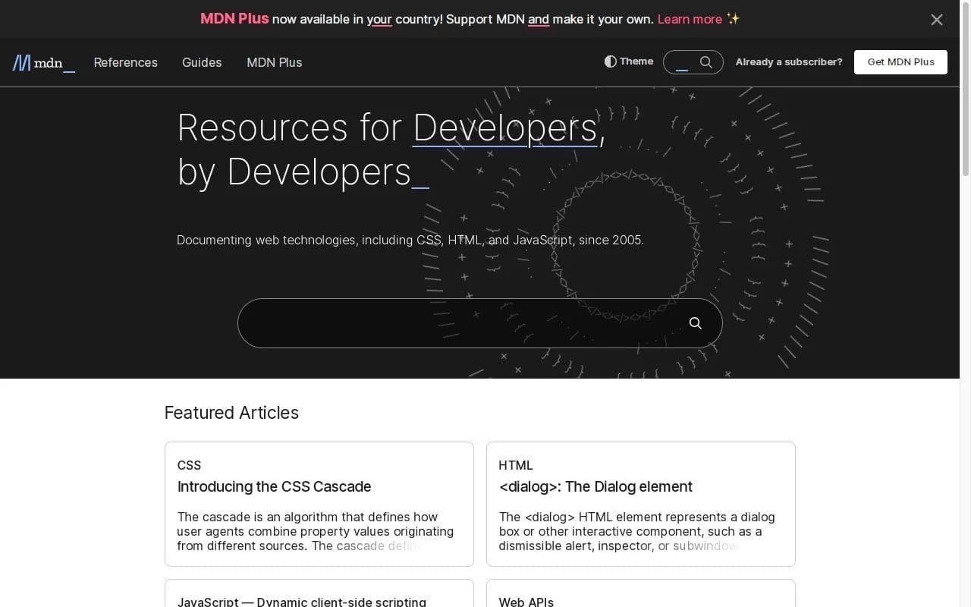Click the HTML category label on the dialog card

516,465
